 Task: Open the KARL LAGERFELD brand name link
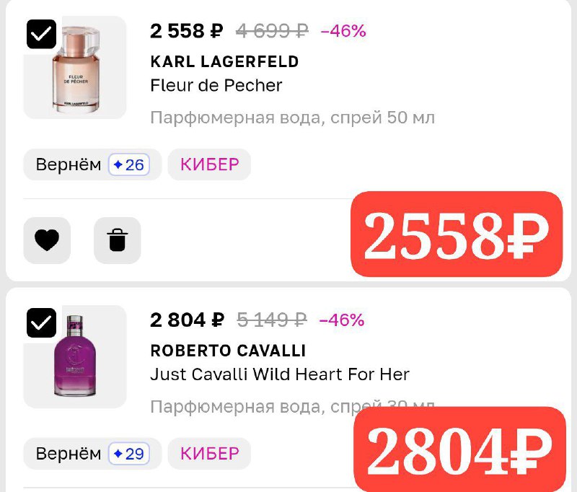(224, 61)
